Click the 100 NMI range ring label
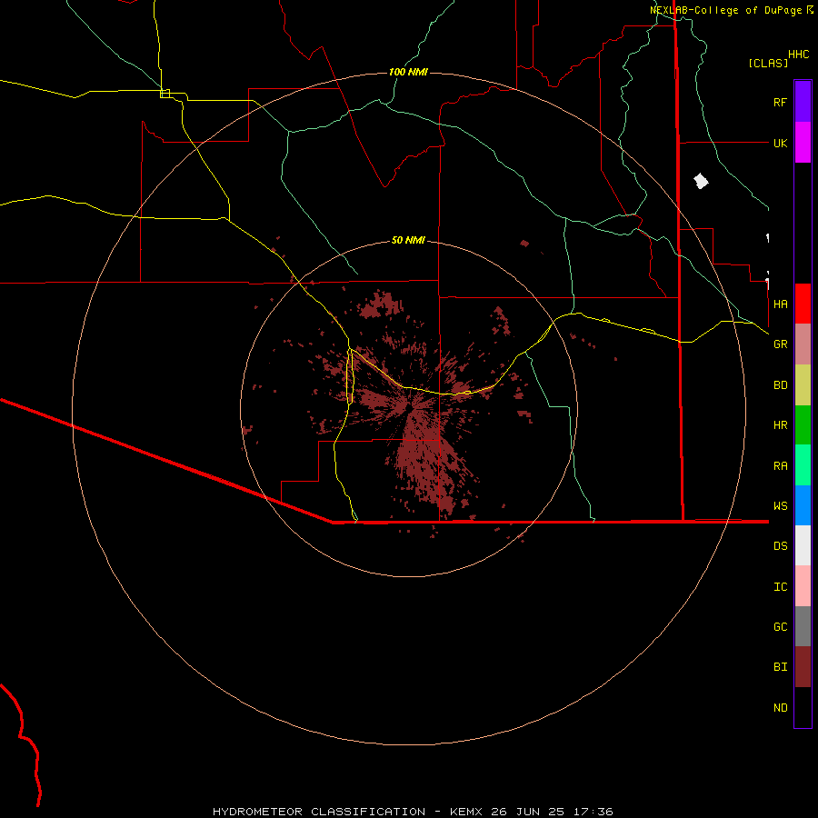 (408, 72)
